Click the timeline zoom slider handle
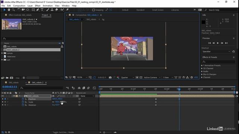The height and width of the screenshot is (134, 239). coord(104,133)
